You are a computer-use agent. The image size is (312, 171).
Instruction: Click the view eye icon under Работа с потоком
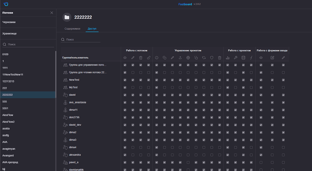(125, 58)
